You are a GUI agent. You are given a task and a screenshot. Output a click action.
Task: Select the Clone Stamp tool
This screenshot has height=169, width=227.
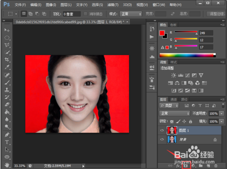click(7, 90)
